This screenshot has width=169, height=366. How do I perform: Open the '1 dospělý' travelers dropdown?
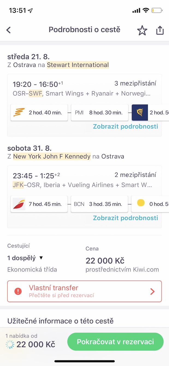point(25,258)
